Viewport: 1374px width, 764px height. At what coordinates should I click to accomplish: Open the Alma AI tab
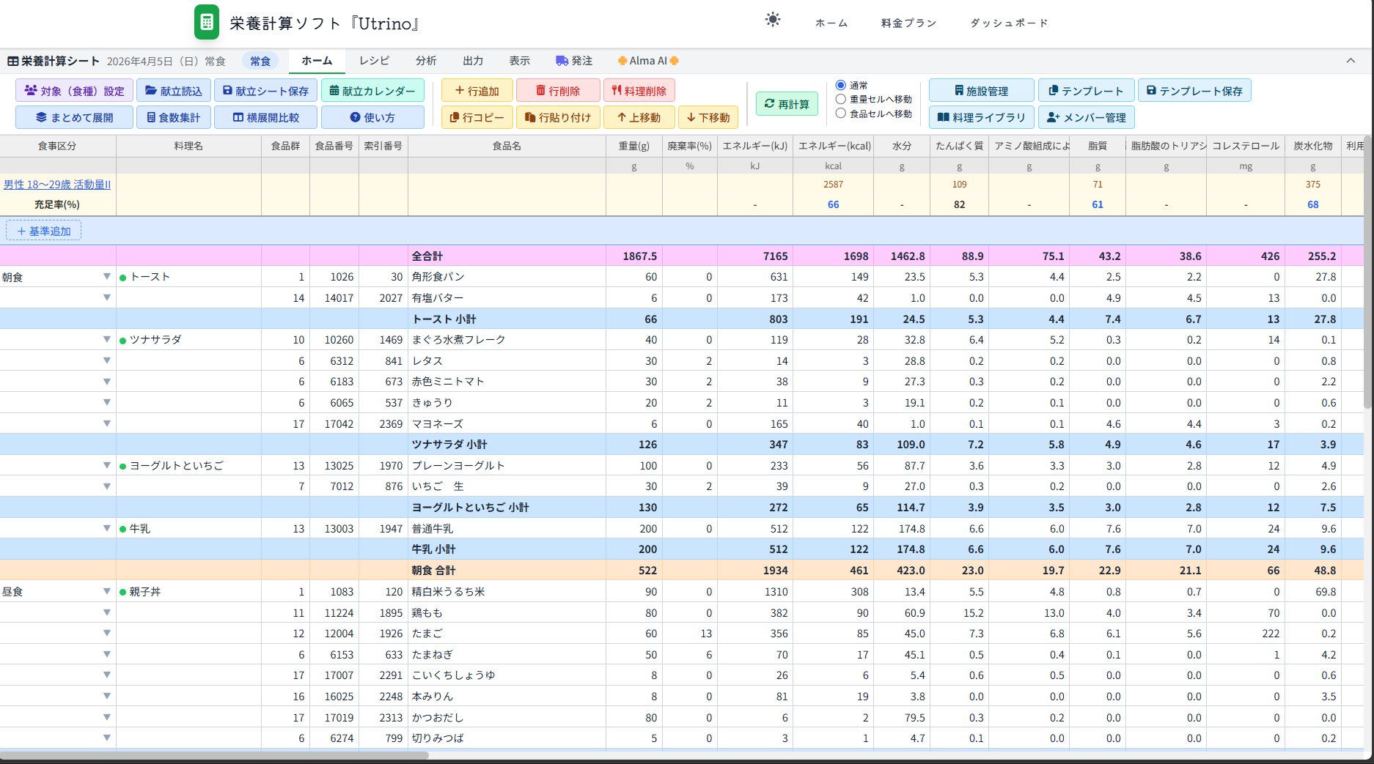click(x=648, y=61)
